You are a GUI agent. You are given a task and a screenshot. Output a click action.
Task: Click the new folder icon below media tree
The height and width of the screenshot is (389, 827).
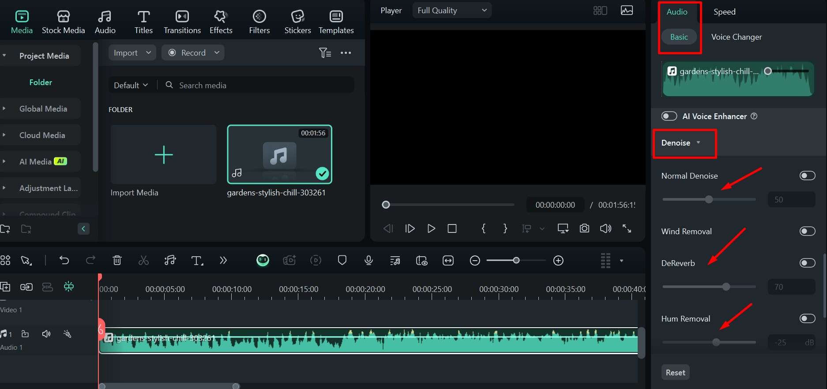click(5, 229)
